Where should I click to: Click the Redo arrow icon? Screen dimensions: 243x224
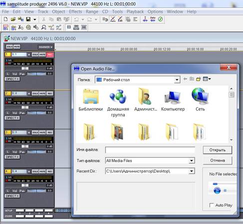[89, 19]
